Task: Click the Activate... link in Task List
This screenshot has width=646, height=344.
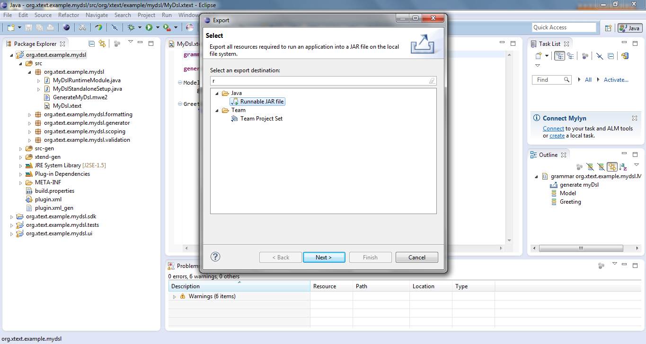Action: (x=616, y=80)
